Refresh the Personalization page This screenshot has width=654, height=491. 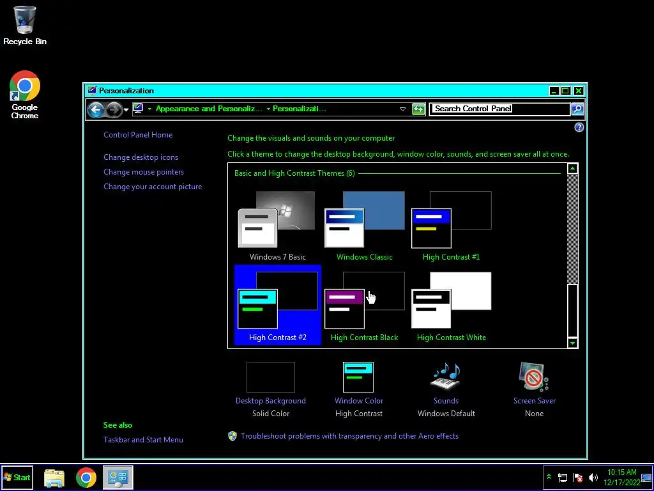point(418,109)
